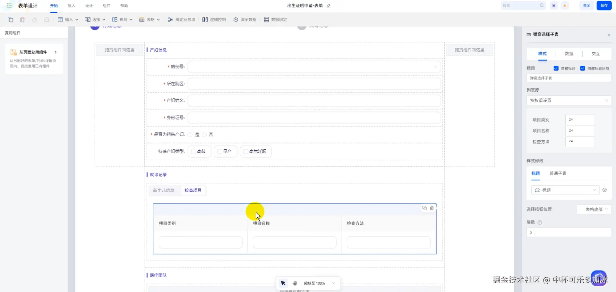Select the 否 radio for 是否为特殊产妇
This screenshot has width=616, height=292.
click(x=204, y=135)
